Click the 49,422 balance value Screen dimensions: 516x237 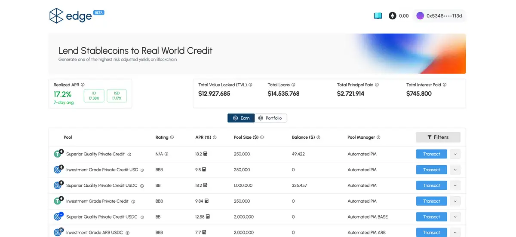(298, 154)
